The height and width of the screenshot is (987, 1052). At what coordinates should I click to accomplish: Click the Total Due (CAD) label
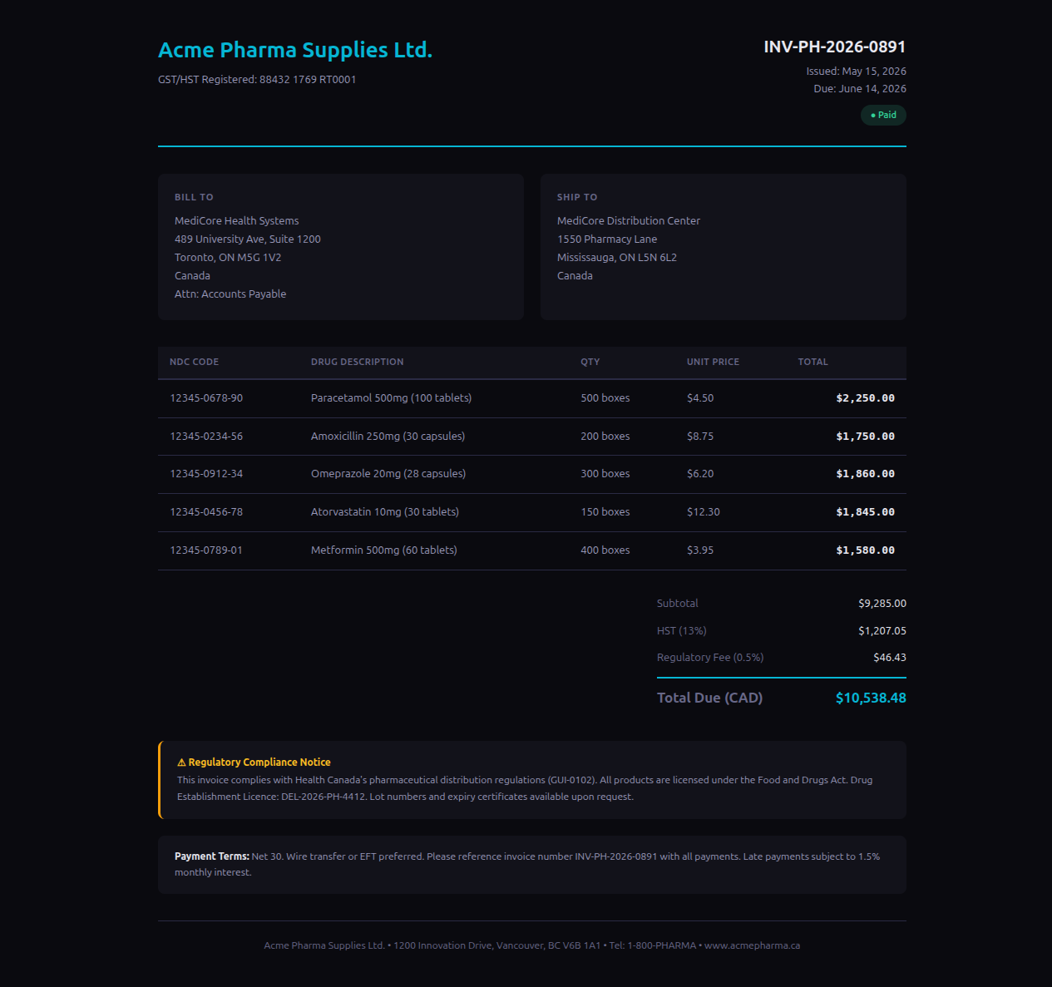tap(710, 698)
